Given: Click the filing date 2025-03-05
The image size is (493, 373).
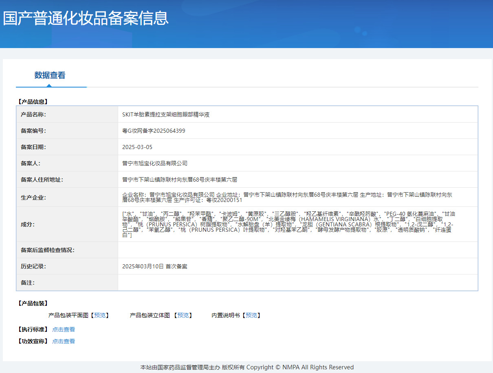Looking at the screenshot, I should tap(137, 147).
